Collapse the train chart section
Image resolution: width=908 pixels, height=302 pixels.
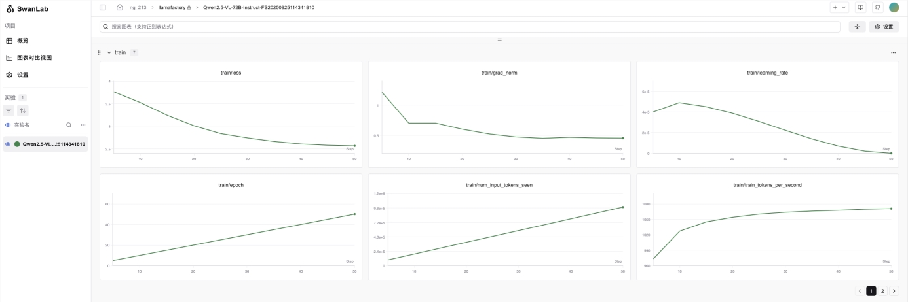click(109, 52)
